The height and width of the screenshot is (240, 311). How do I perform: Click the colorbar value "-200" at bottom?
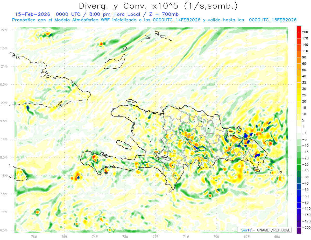tap(306, 227)
